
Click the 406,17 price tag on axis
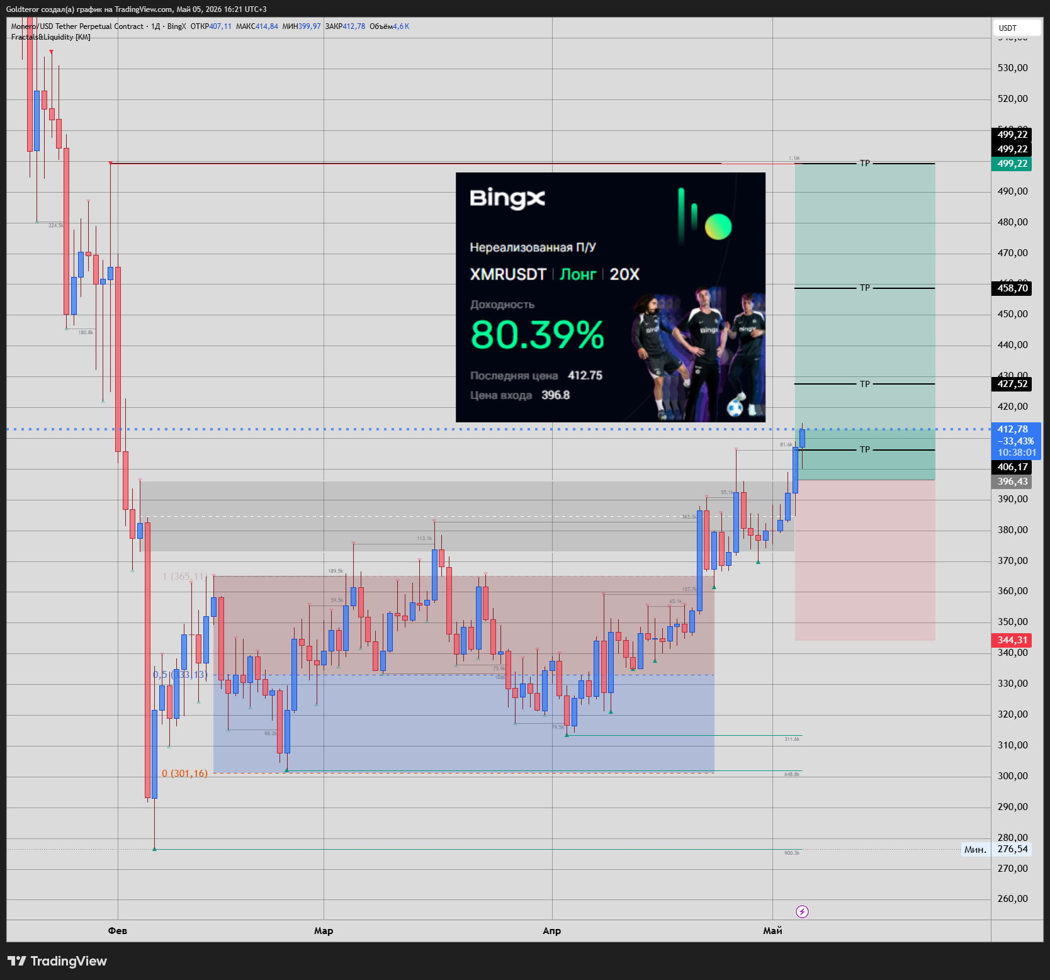[x=1012, y=467]
